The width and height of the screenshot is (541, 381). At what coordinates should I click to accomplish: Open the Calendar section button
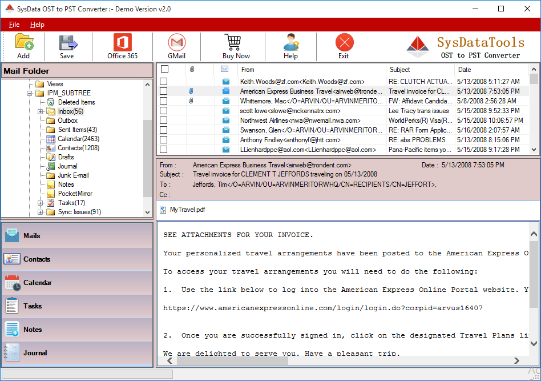point(77,283)
